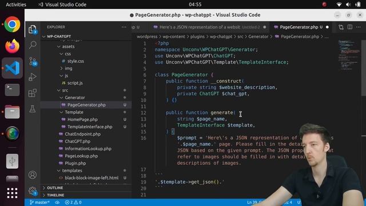This screenshot has height=206, width=366.
Task: Open the USB drive dock icon
Action: coord(12,161)
